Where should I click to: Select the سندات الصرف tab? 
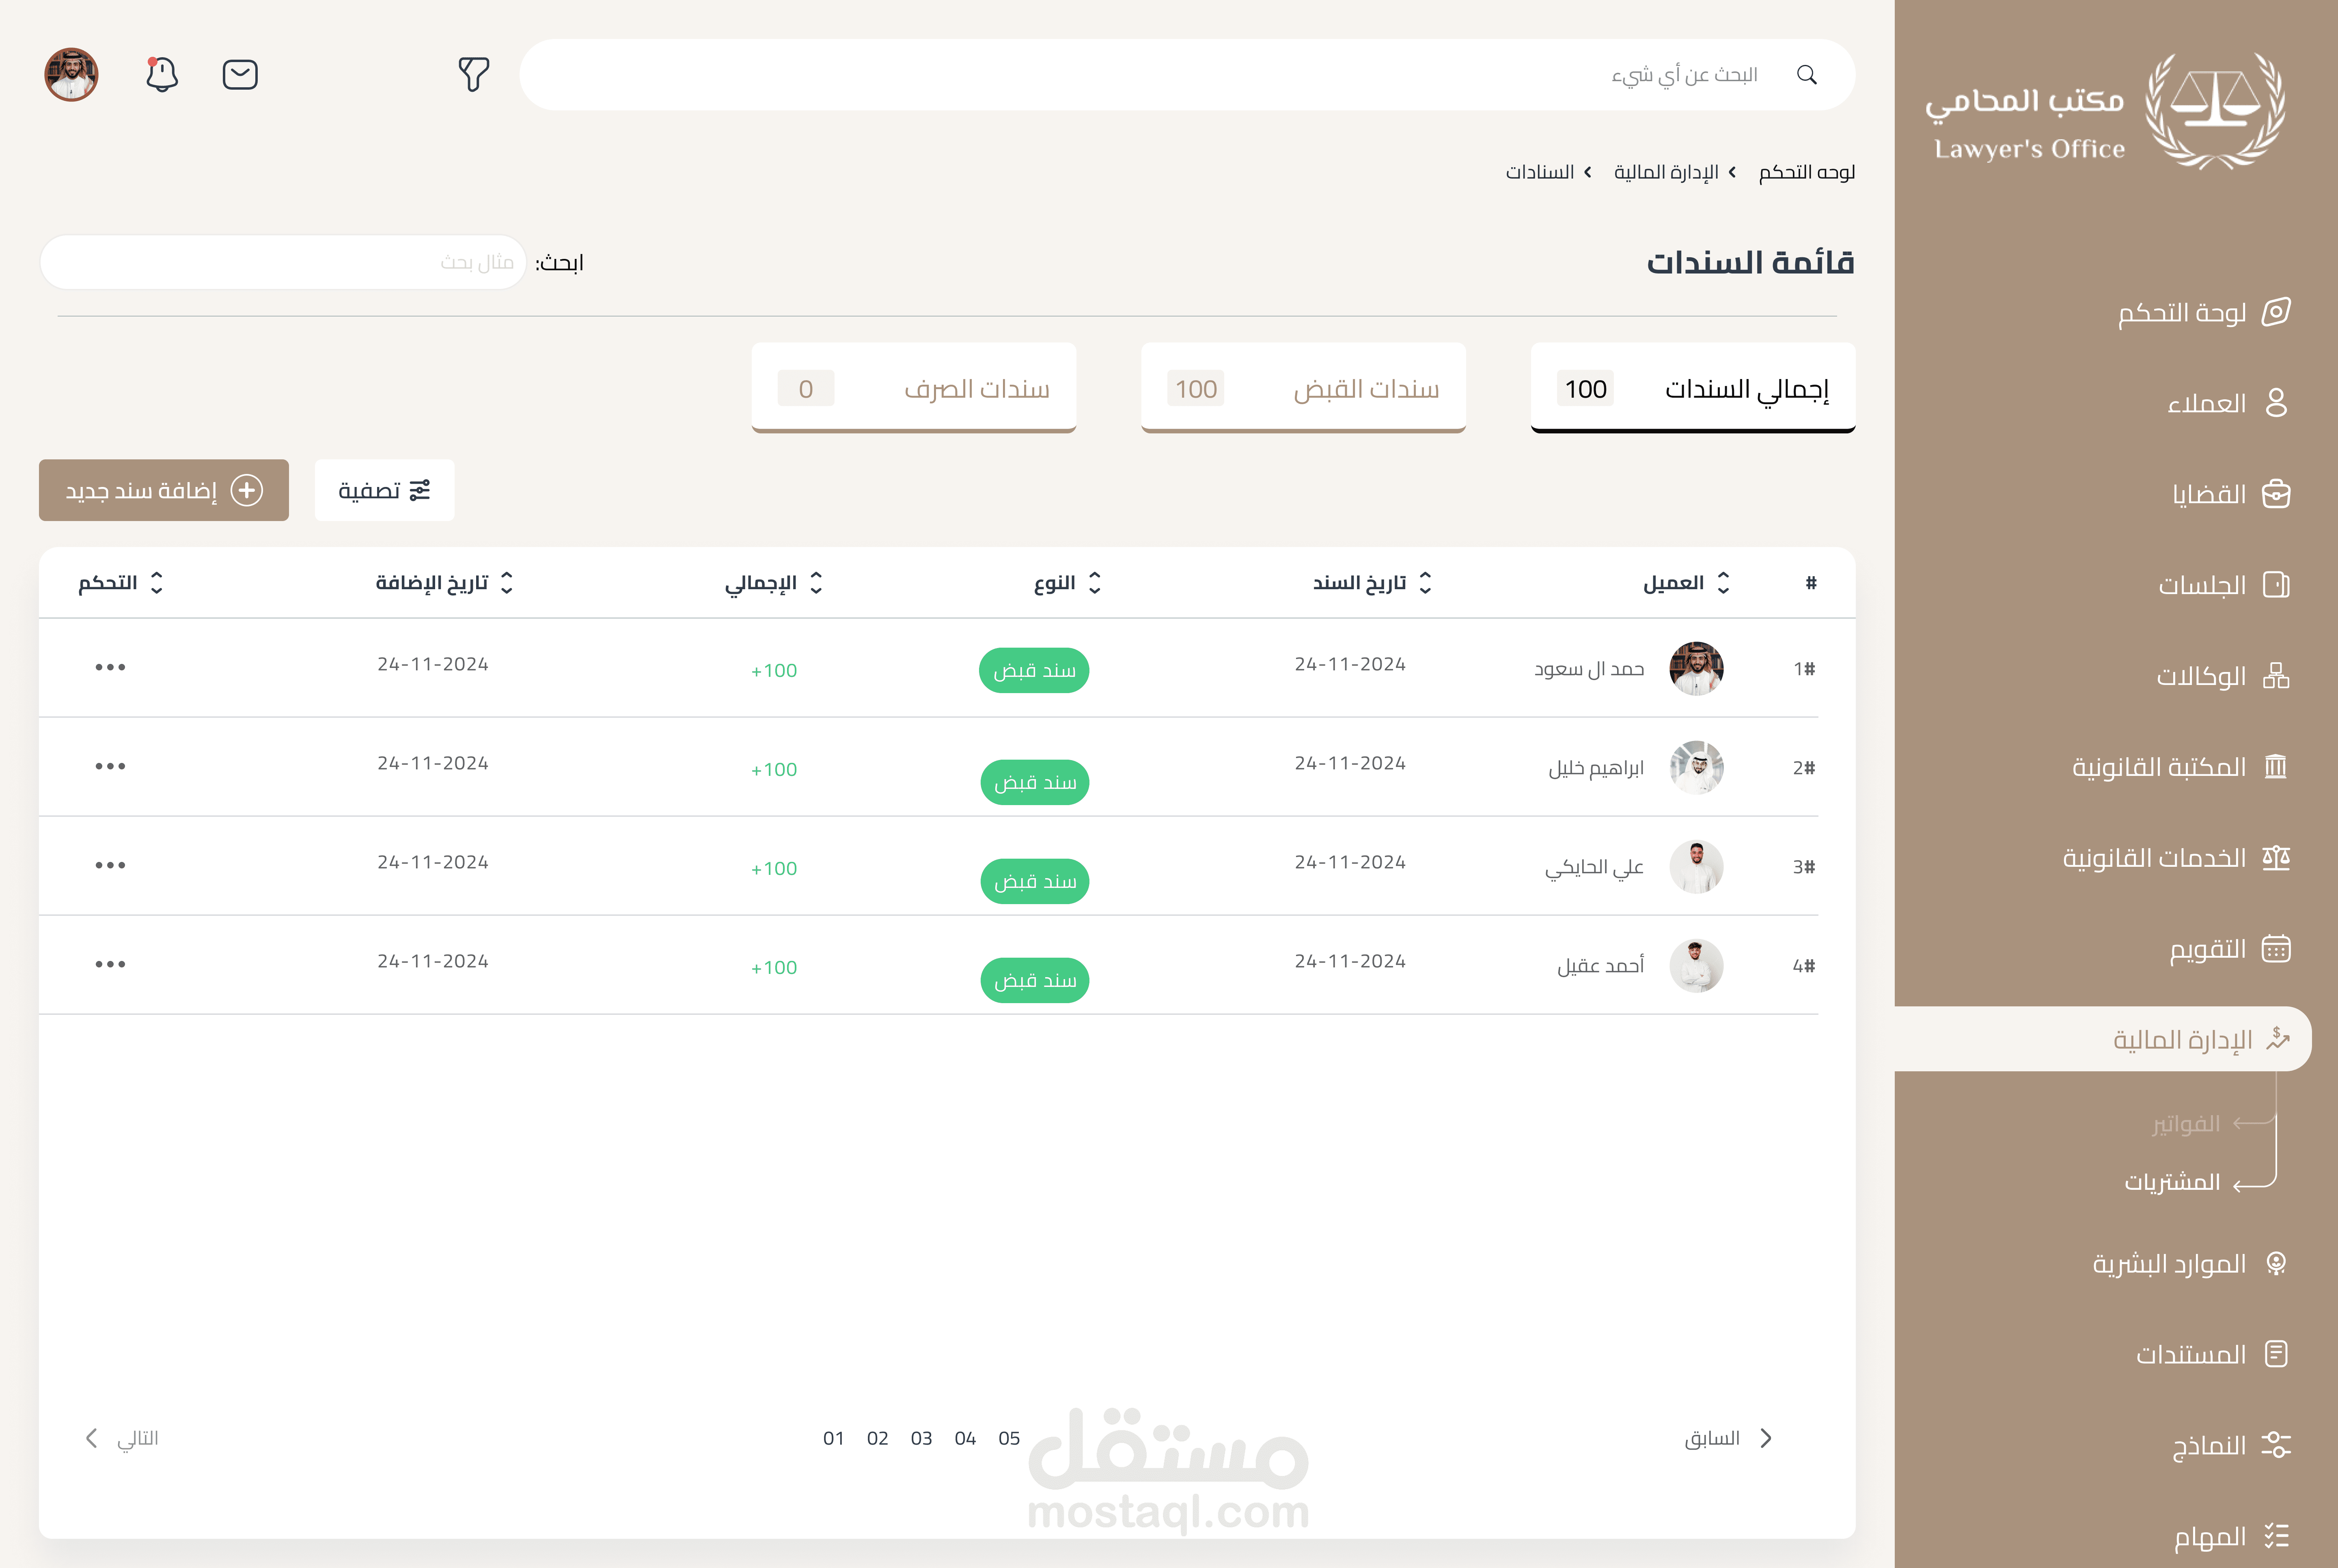pyautogui.click(x=914, y=388)
